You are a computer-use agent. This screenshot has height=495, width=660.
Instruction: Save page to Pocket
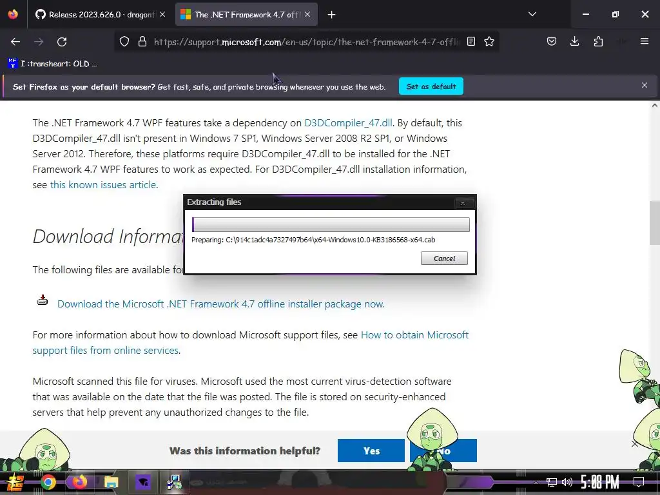(x=552, y=42)
